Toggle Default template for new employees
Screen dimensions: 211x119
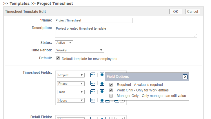point(58,58)
